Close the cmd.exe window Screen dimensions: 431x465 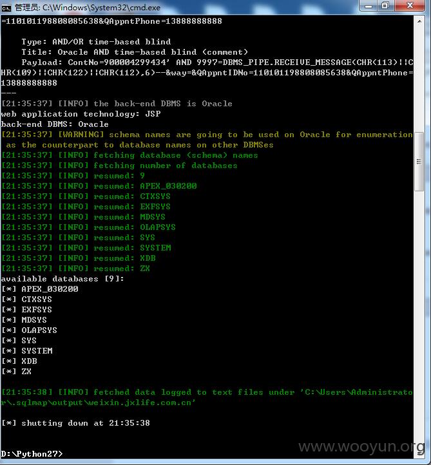(410, 6)
